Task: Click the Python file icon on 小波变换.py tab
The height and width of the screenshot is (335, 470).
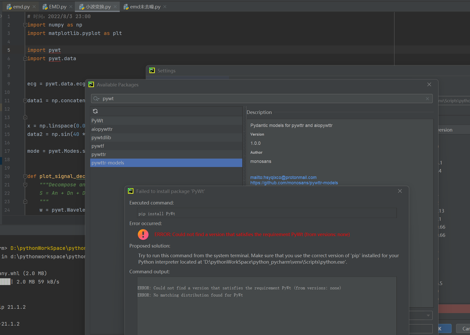Action: [x=82, y=7]
